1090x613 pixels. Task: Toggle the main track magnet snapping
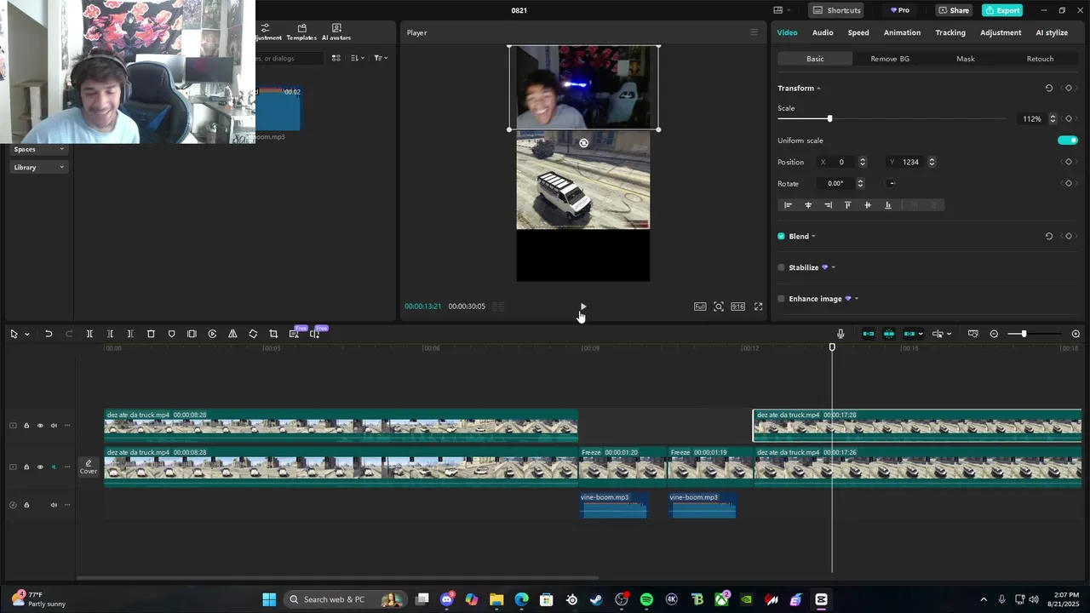869,334
